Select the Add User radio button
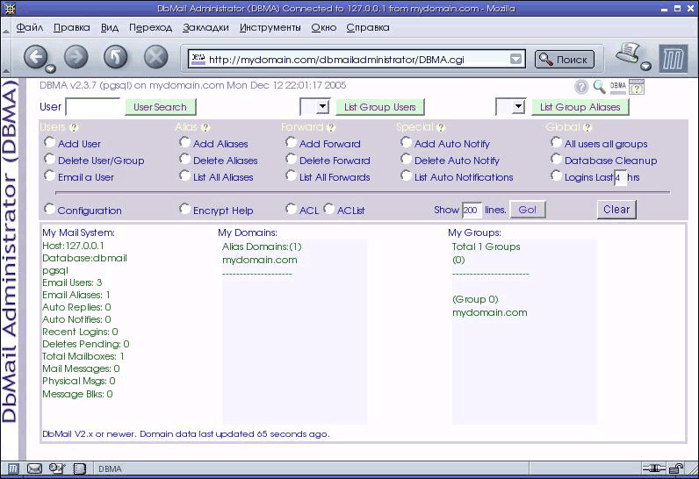The width and height of the screenshot is (699, 479). point(50,143)
